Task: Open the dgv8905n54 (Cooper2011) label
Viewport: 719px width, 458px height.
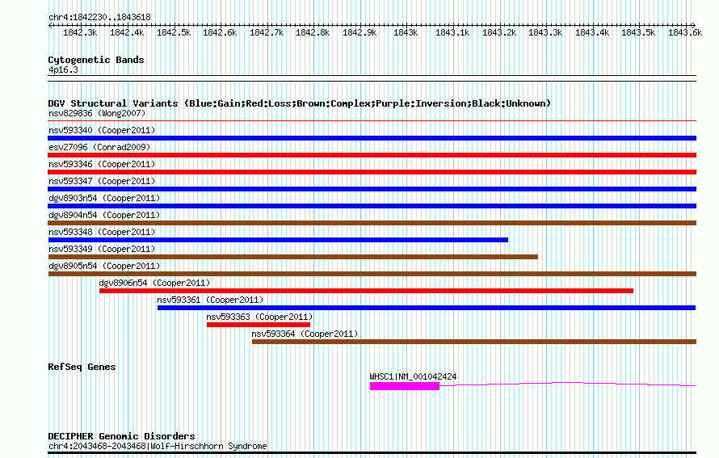Action: tap(104, 266)
